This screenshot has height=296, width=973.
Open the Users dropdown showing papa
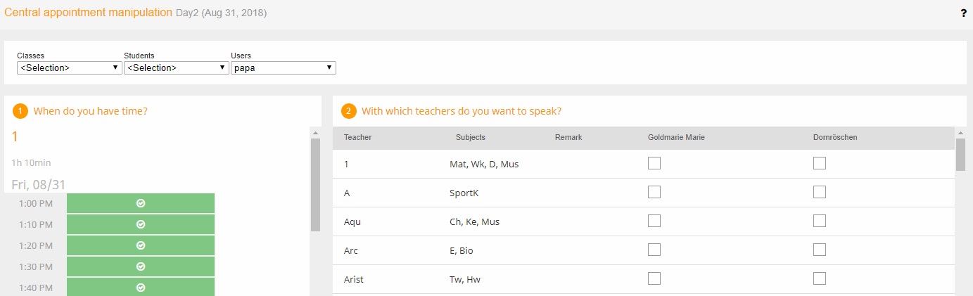click(284, 67)
